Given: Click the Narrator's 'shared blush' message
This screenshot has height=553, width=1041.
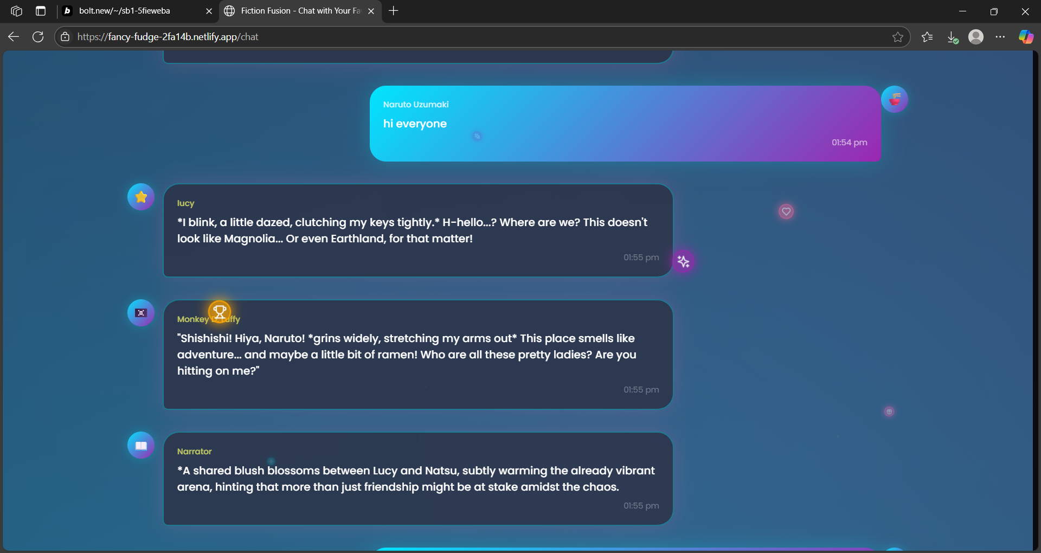Looking at the screenshot, I should [416, 479].
